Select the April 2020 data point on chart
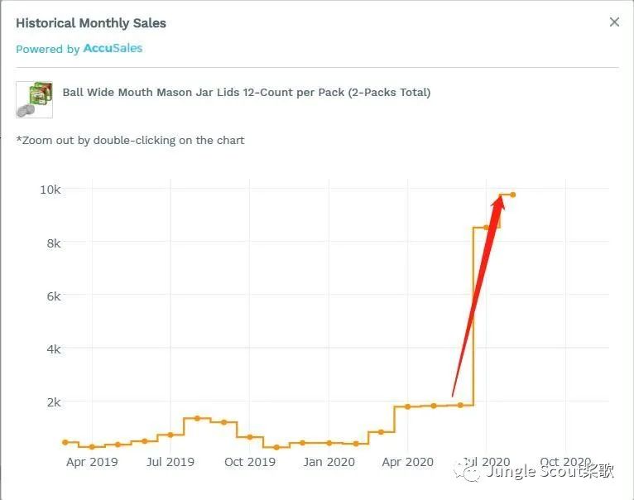The height and width of the screenshot is (500, 634). (408, 406)
